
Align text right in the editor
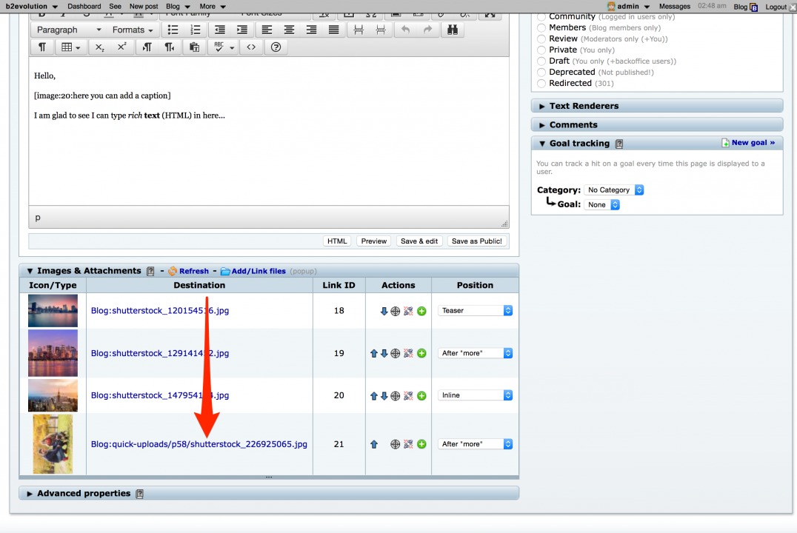pos(312,30)
